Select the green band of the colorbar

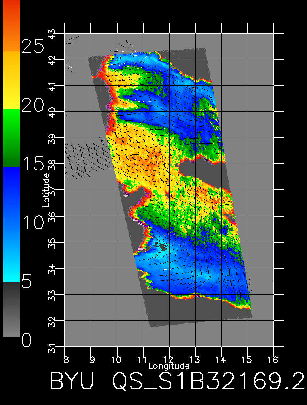click(11, 138)
